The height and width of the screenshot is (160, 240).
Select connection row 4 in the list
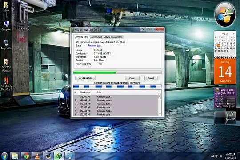(116, 107)
